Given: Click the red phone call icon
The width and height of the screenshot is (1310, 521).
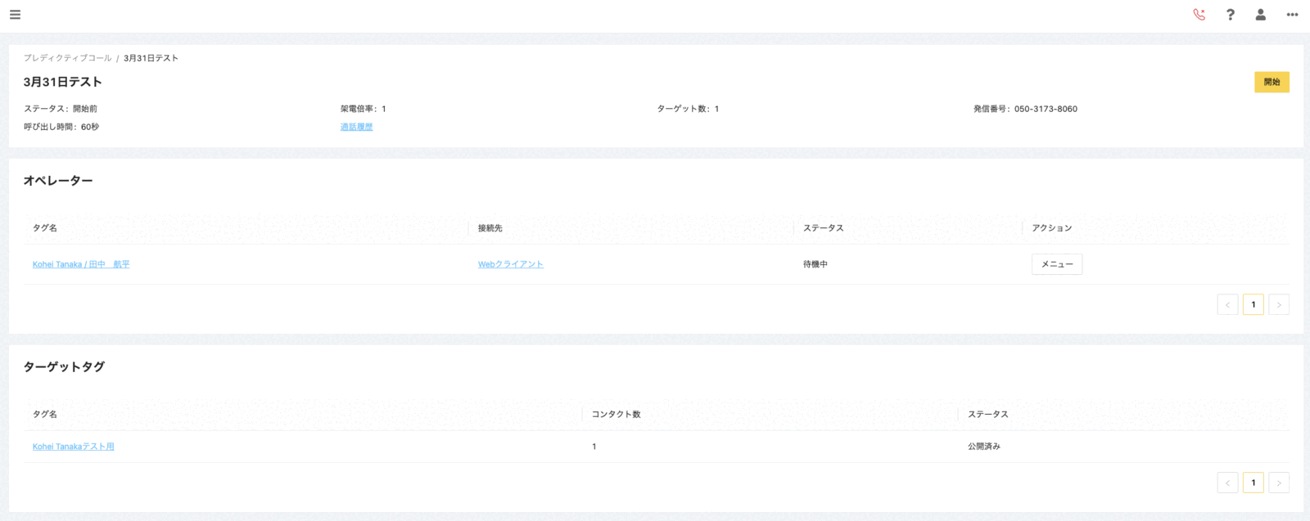Looking at the screenshot, I should (1199, 15).
